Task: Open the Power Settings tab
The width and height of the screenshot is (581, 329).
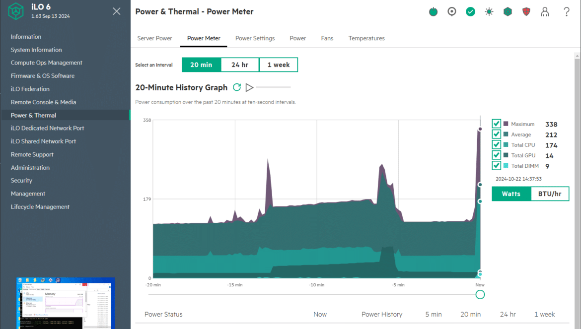Action: pos(255,38)
